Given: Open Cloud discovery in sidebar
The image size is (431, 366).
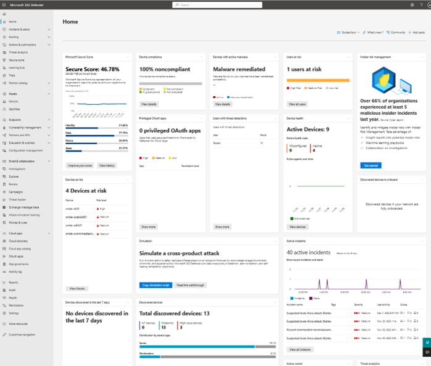Looking at the screenshot, I should (18, 241).
